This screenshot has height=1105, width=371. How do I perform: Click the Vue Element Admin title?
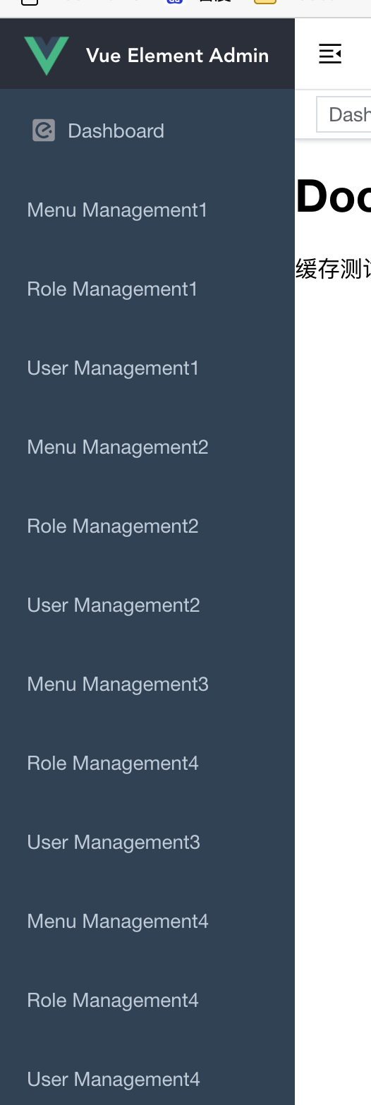pyautogui.click(x=177, y=55)
